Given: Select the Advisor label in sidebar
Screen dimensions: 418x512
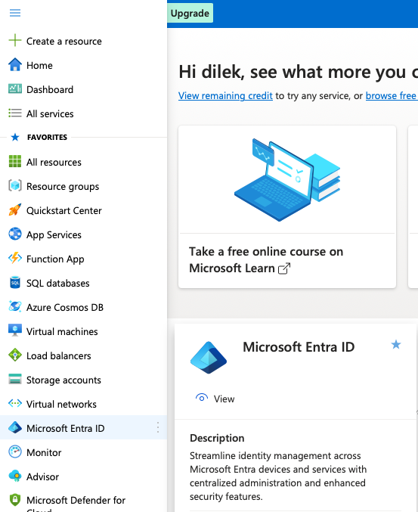Looking at the screenshot, I should [43, 476].
